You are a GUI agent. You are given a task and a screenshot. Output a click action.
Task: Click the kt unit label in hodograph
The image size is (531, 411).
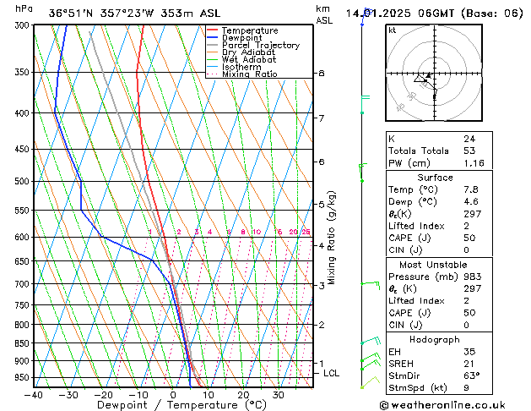click(x=393, y=30)
